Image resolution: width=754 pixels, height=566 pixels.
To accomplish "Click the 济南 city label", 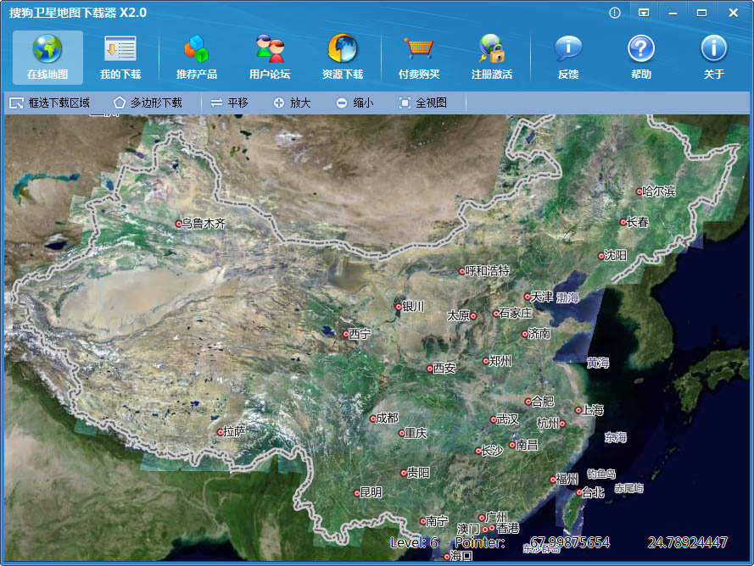I will tap(539, 334).
